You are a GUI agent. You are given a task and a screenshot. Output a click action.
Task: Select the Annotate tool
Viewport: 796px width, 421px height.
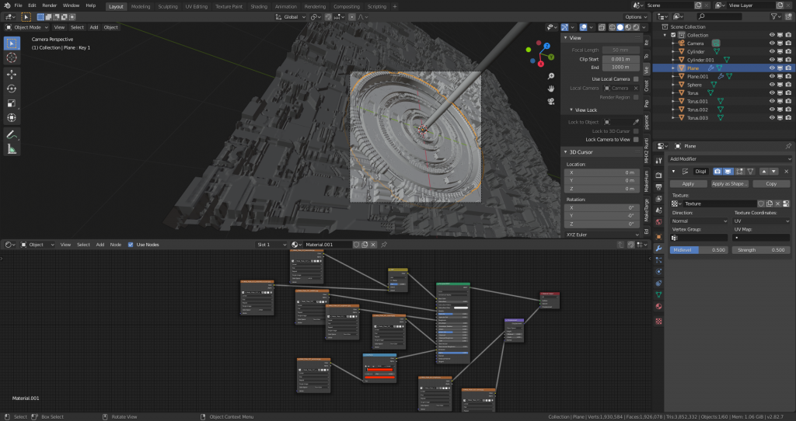(x=12, y=134)
